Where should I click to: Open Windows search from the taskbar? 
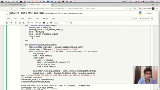(x=5, y=1)
